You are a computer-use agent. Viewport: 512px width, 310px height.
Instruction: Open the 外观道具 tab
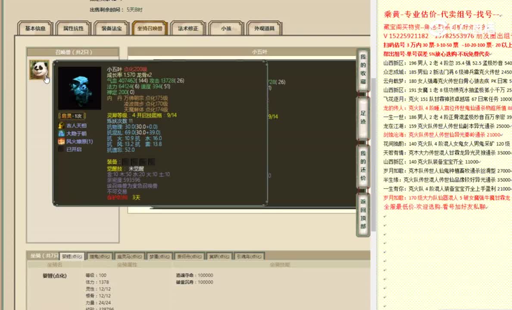[x=265, y=28]
